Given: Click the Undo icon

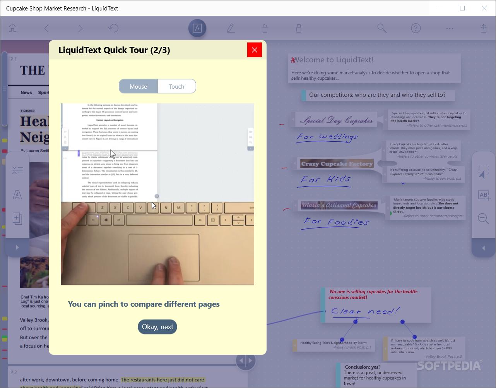Looking at the screenshot, I should (113, 28).
